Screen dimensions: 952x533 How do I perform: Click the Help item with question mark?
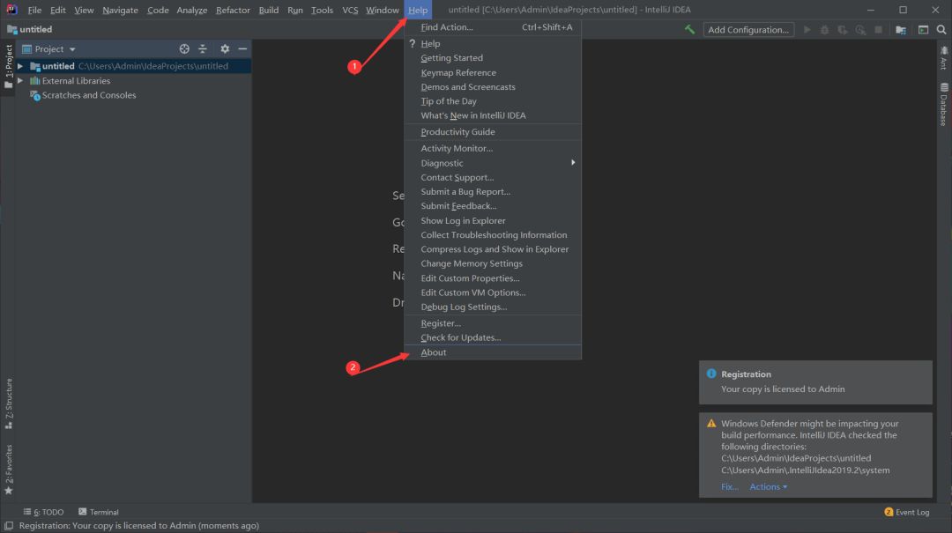(493, 44)
